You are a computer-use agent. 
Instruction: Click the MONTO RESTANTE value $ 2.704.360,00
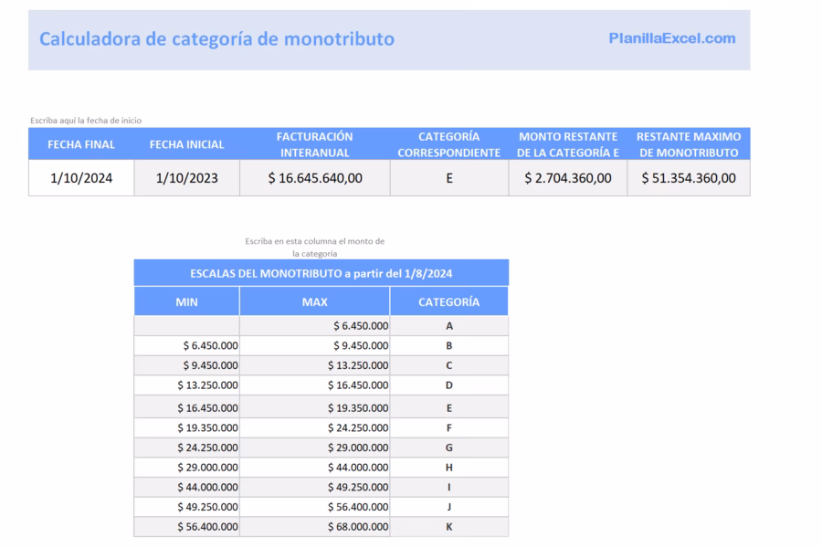[x=567, y=178]
